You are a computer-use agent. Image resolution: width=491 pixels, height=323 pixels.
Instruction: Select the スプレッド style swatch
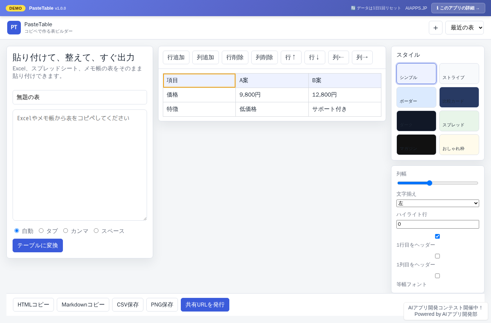pos(459,121)
